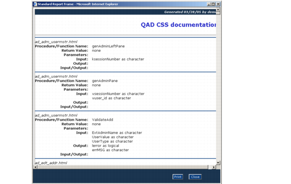Click the genAdminLeftPane procedure name
291x184 pixels.
[x=108, y=46]
